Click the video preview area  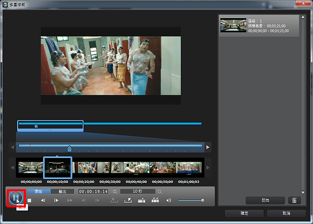pyautogui.click(x=111, y=66)
